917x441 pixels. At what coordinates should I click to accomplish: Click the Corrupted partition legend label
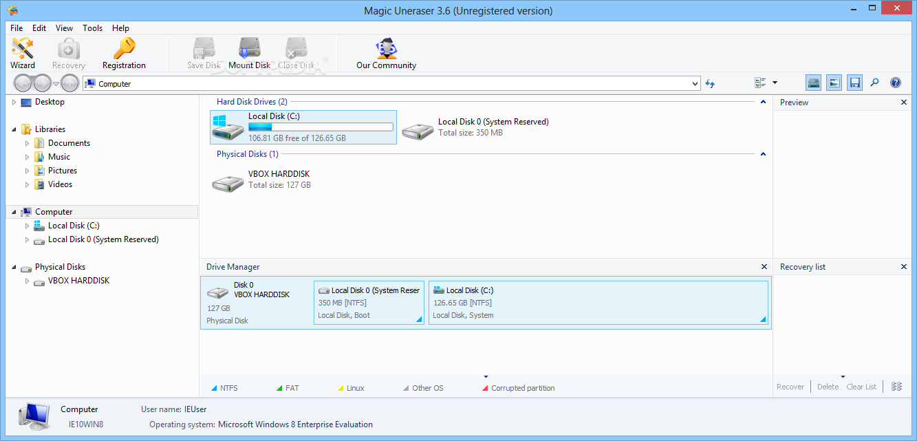point(523,388)
